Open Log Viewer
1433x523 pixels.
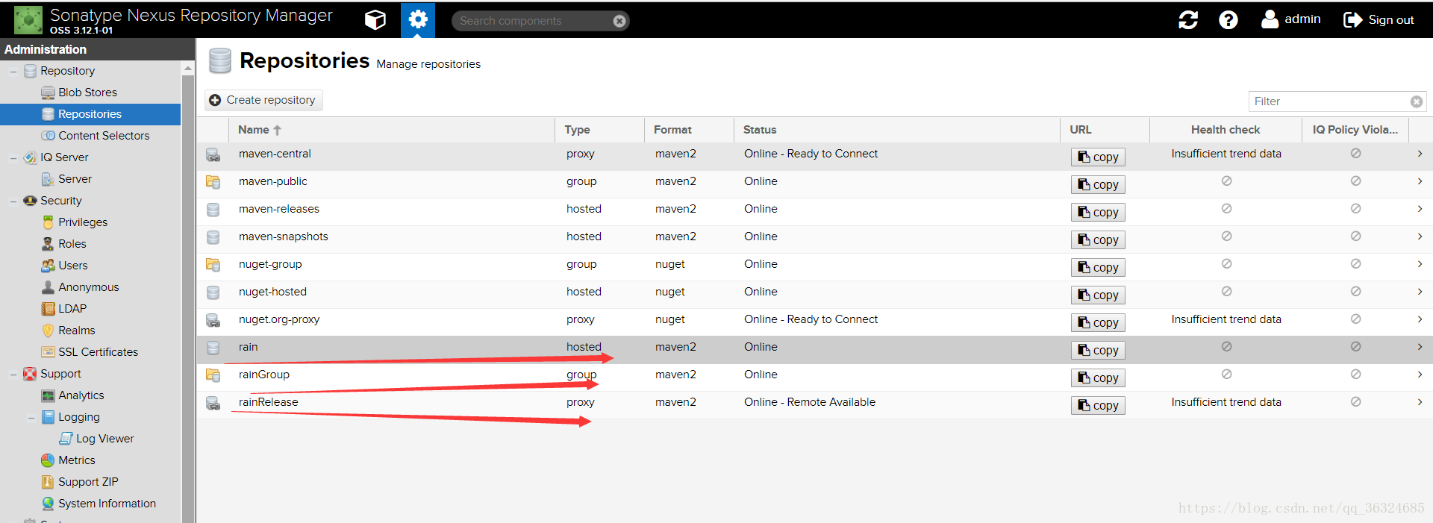[x=104, y=439]
